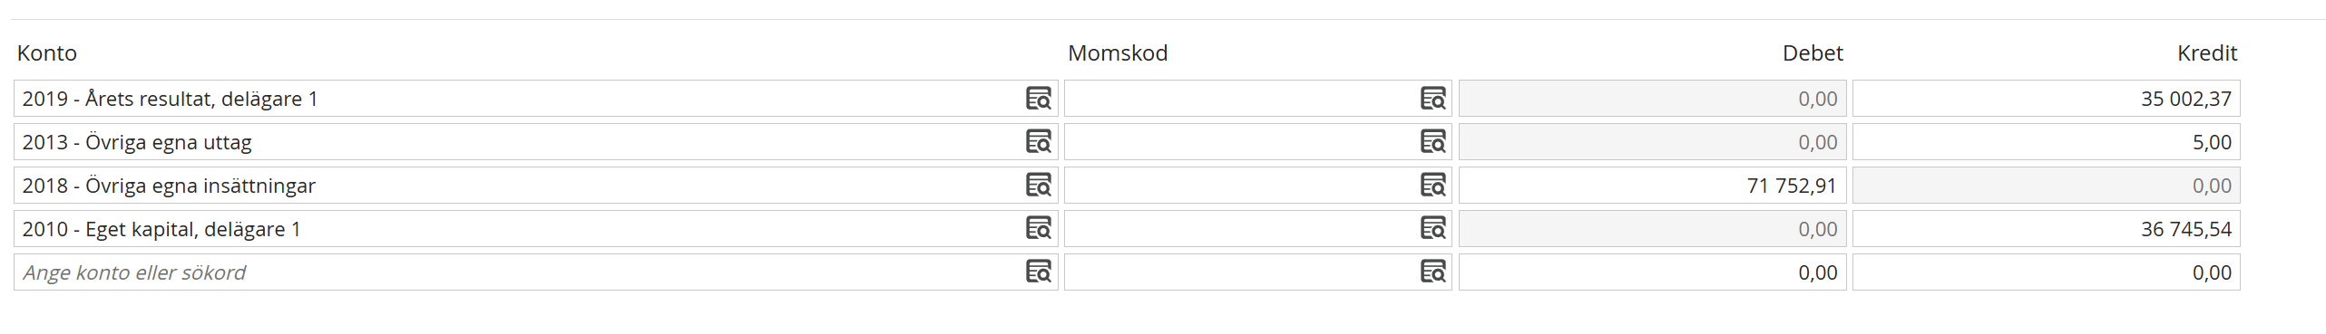The width and height of the screenshot is (2326, 334).
Task: Open Momskod lookup icon in the 2019 row
Action: [x=1432, y=99]
